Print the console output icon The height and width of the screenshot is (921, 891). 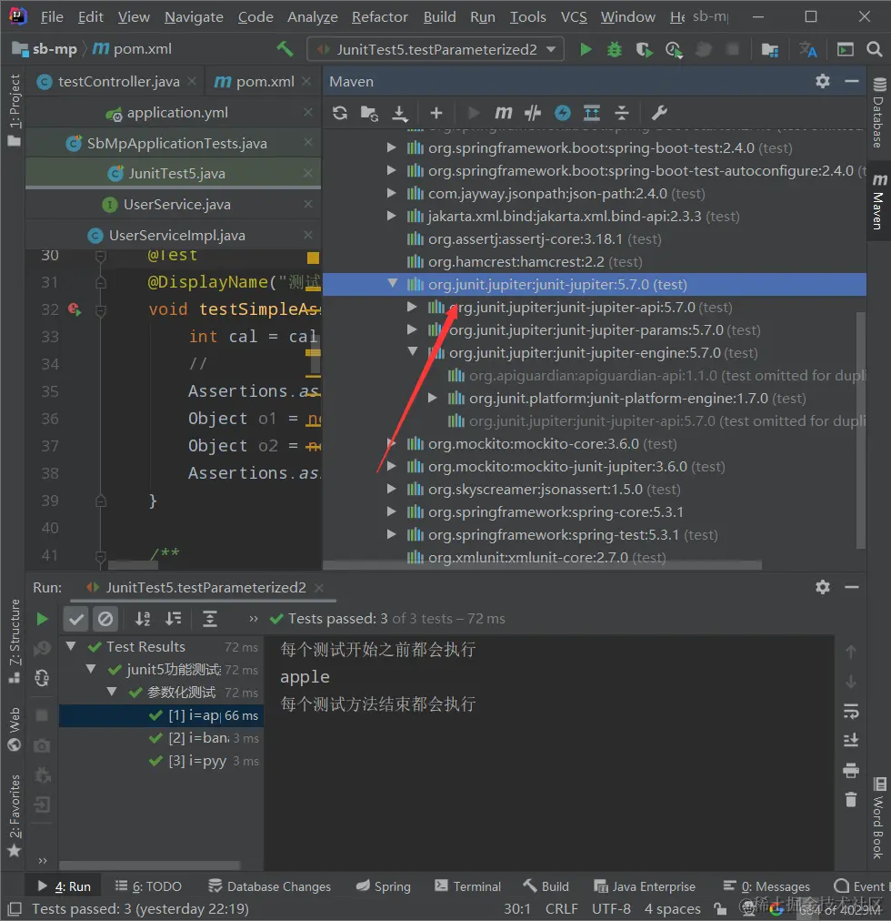click(850, 770)
